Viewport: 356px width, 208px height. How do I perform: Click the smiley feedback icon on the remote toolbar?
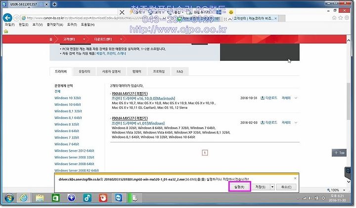click(231, 12)
